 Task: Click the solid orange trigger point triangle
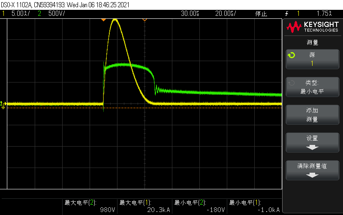click(103, 20)
